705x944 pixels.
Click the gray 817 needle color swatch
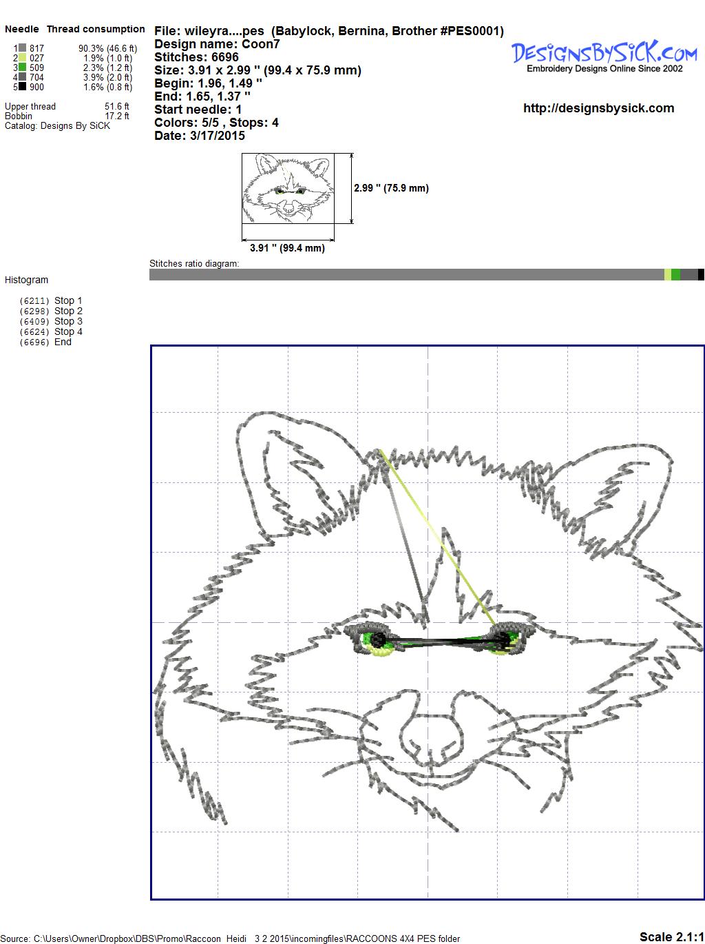tap(23, 48)
